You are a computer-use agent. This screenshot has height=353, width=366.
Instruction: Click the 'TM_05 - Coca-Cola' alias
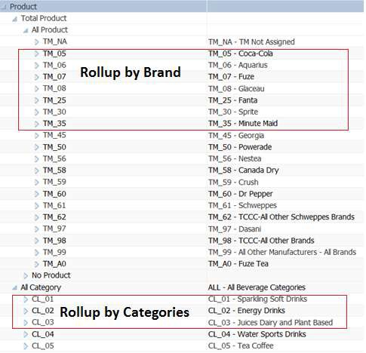pyautogui.click(x=241, y=54)
